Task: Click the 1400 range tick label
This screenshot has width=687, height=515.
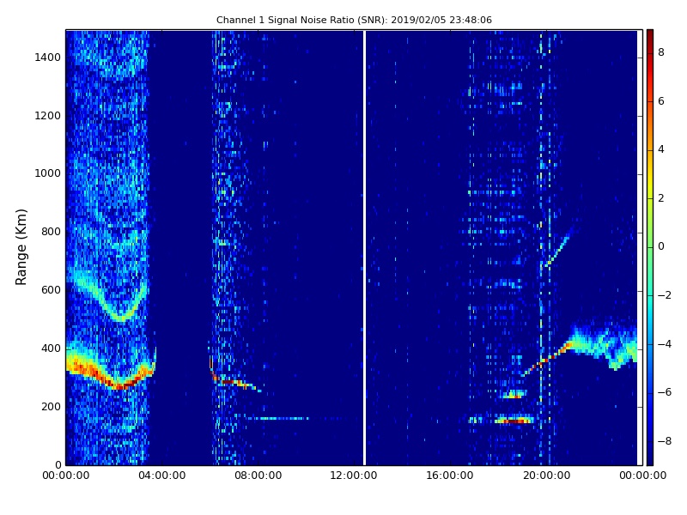Action: click(47, 58)
